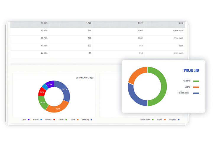This screenshot has height=148, width=217.
Task: Click the 790 table cell
Action: pos(89,38)
